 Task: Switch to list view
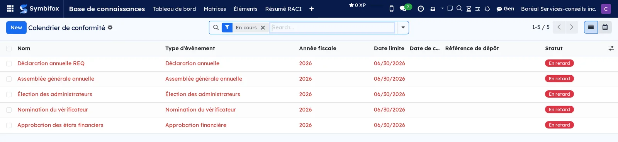(x=591, y=27)
